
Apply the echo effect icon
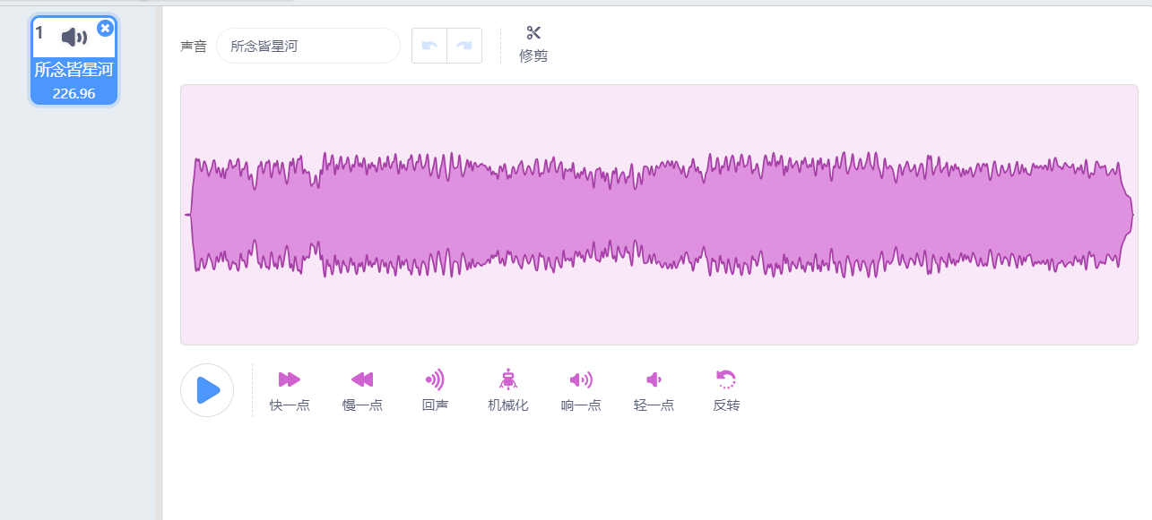click(x=435, y=379)
